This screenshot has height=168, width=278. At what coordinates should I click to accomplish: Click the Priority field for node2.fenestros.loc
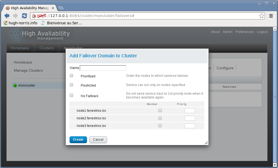190,118
